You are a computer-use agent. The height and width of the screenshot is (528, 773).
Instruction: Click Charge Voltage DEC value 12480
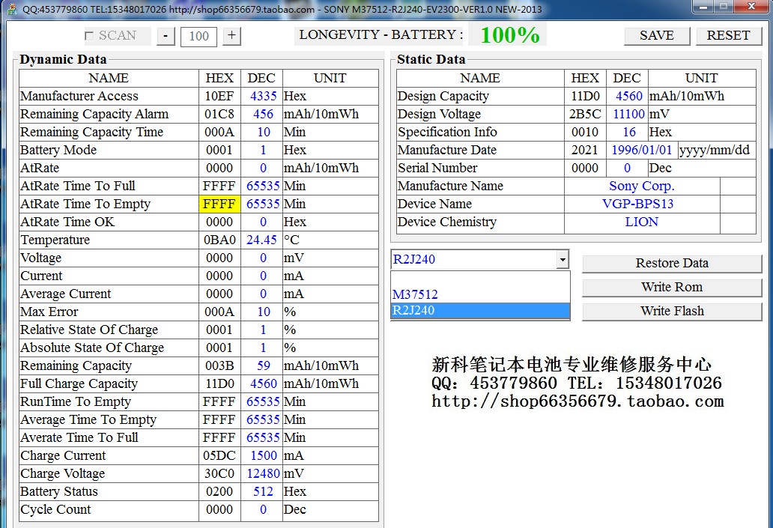[x=261, y=474]
